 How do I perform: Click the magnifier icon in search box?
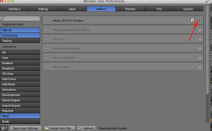(3, 18)
